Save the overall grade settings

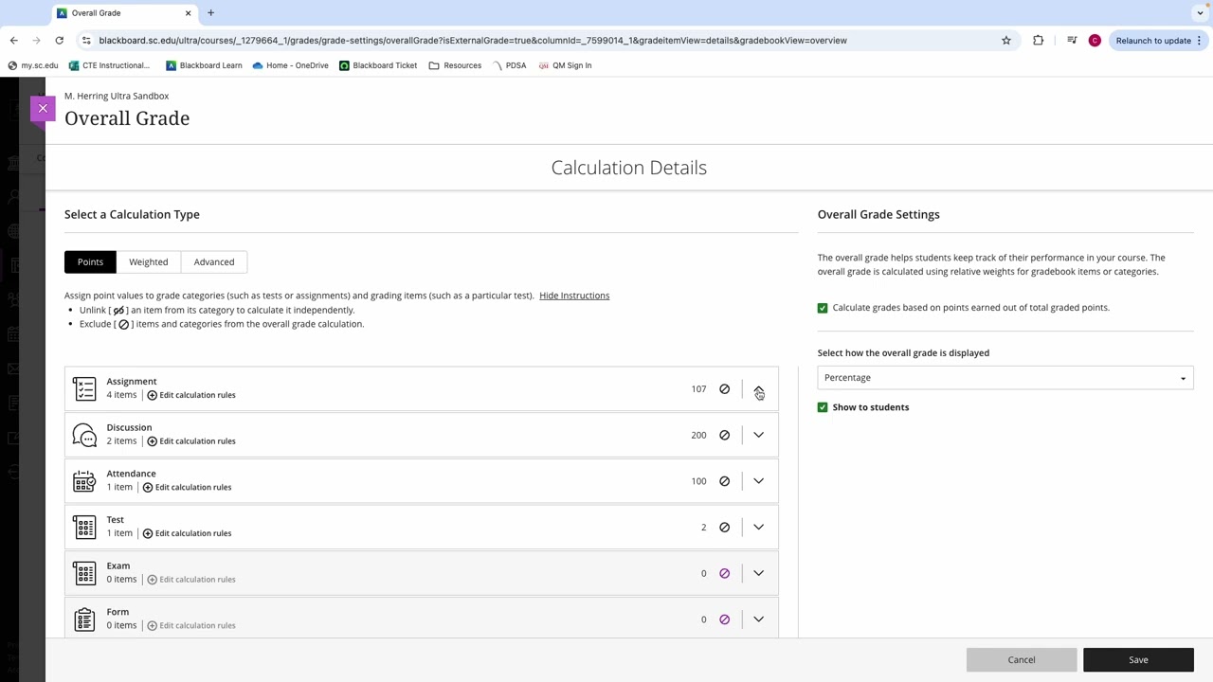(x=1138, y=660)
